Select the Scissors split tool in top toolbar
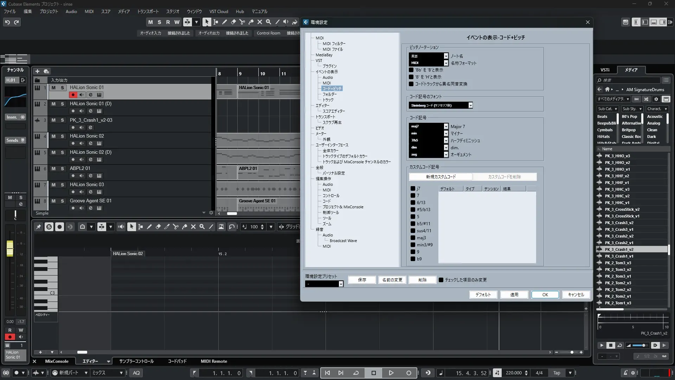Screen dimensions: 675x380 (x=242, y=22)
